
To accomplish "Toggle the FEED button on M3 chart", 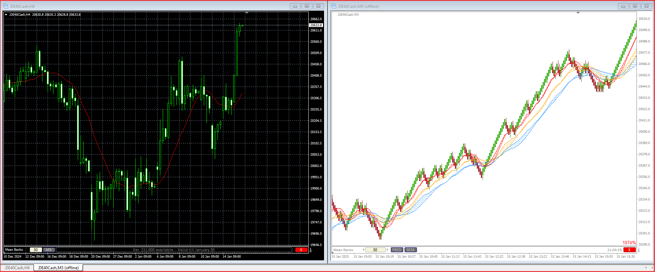I will coord(397,250).
